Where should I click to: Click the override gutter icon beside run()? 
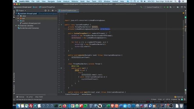pos(61,68)
